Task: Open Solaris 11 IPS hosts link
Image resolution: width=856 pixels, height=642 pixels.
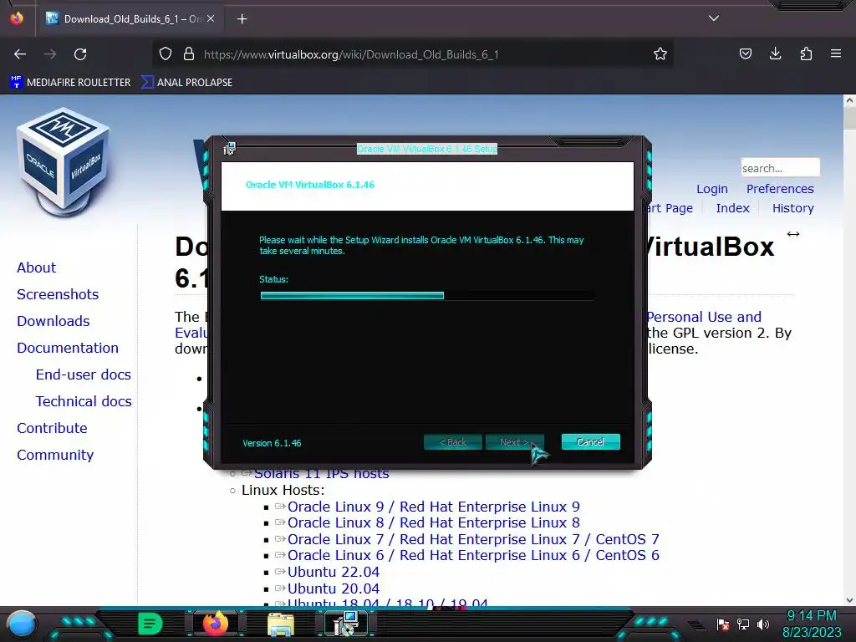Action: point(321,474)
